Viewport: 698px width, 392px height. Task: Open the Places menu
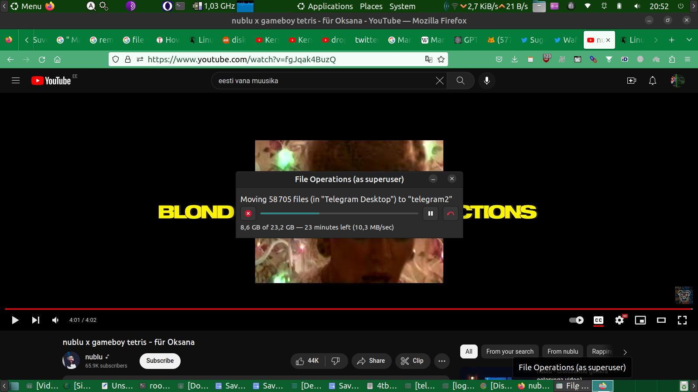[x=371, y=6]
